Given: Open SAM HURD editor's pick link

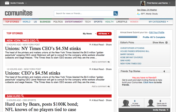Looking at the screenshot, I should point(125,60).
